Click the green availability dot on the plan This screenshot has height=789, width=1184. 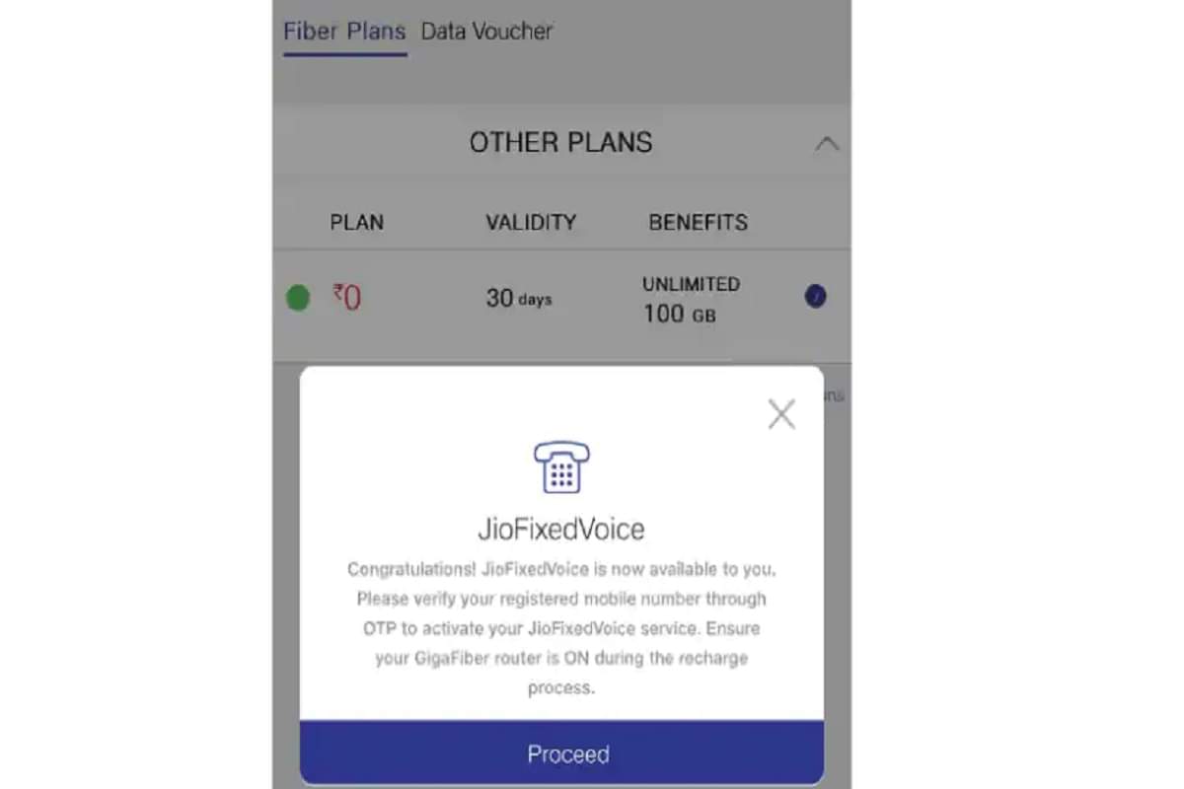[x=298, y=296]
